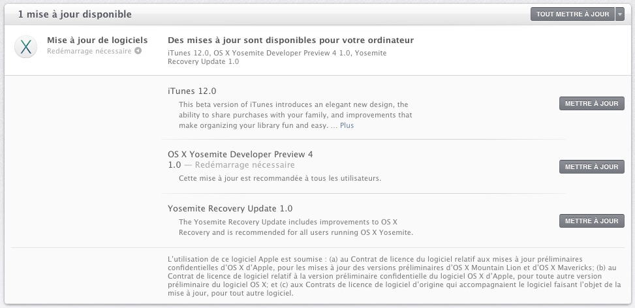The image size is (635, 308).
Task: Click OS X Yosemite Developer Preview 4 title
Action: pyautogui.click(x=240, y=154)
